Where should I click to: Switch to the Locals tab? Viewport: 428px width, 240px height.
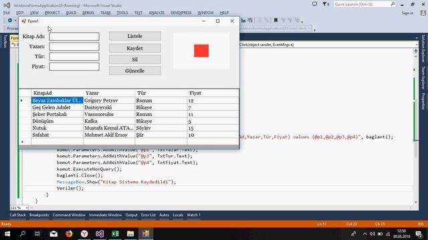click(178, 215)
